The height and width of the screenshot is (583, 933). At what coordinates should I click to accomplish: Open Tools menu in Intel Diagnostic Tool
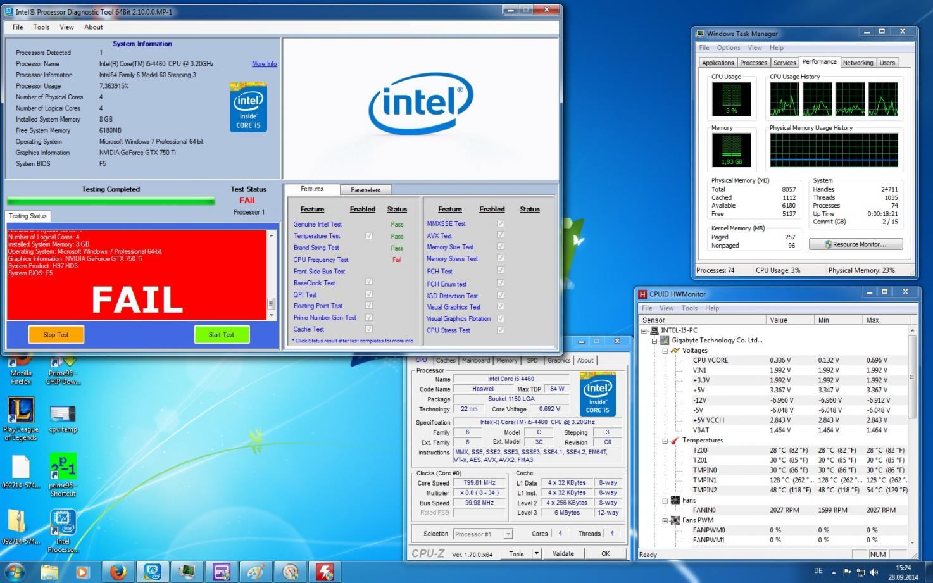(41, 27)
